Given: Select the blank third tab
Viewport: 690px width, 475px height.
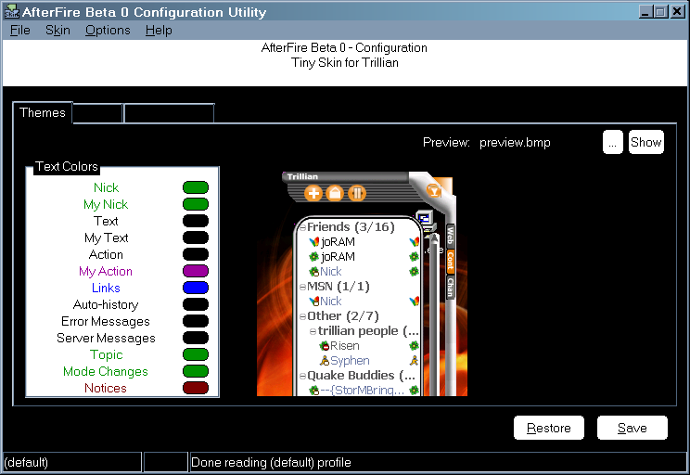Looking at the screenshot, I should 169,113.
